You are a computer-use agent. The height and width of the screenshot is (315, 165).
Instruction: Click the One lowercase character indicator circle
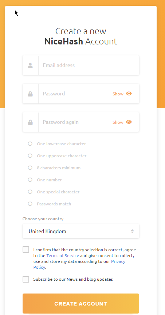(x=30, y=143)
